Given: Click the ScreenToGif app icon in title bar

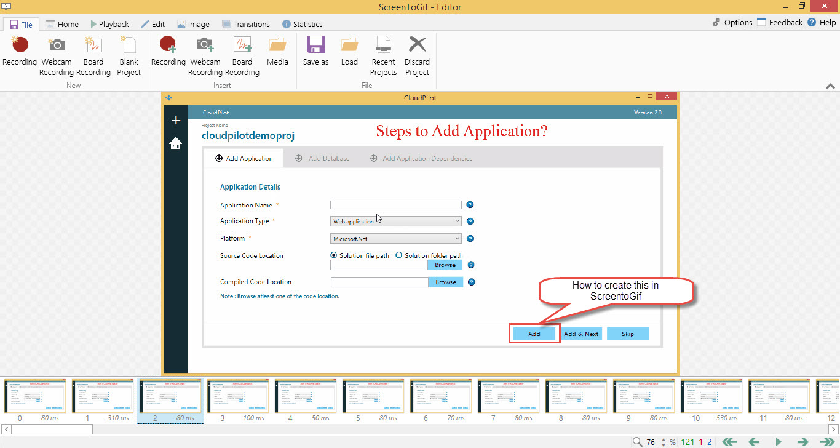Looking at the screenshot, I should click(6, 7).
